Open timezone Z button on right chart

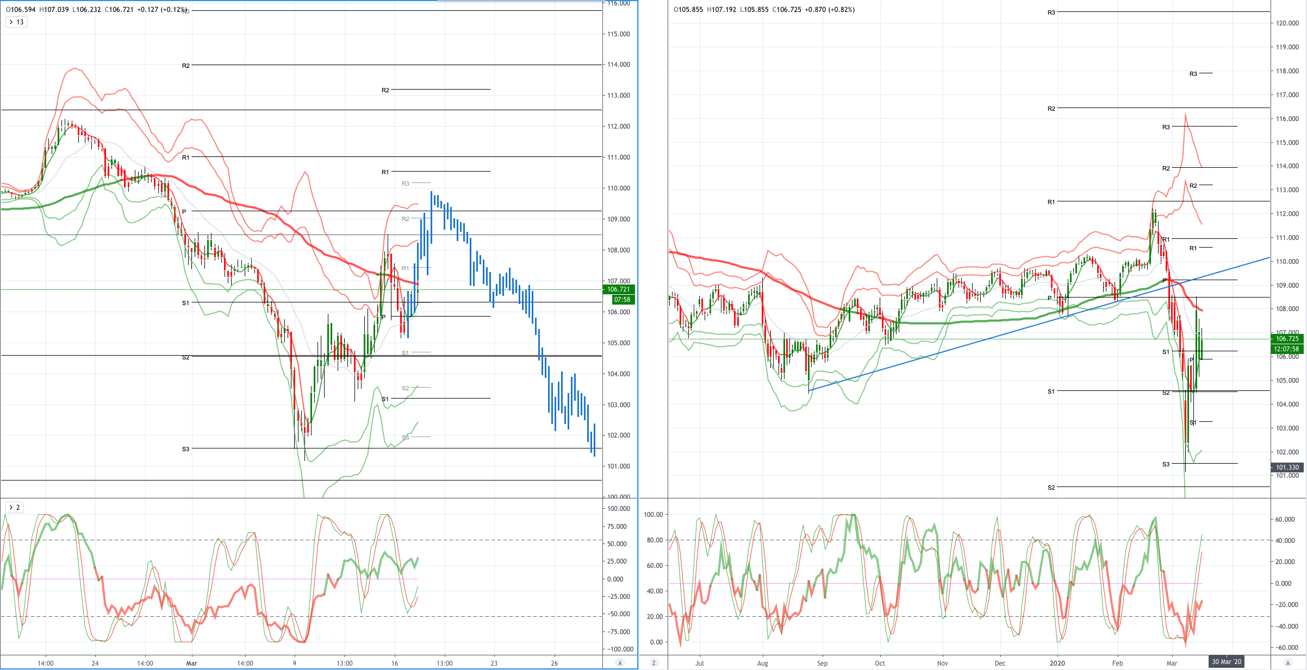point(653,663)
